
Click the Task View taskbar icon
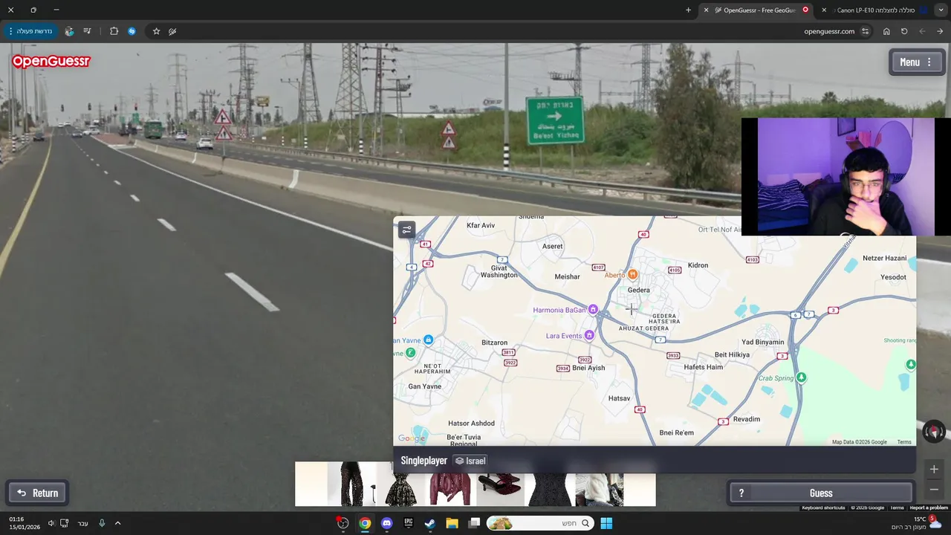pos(474,523)
